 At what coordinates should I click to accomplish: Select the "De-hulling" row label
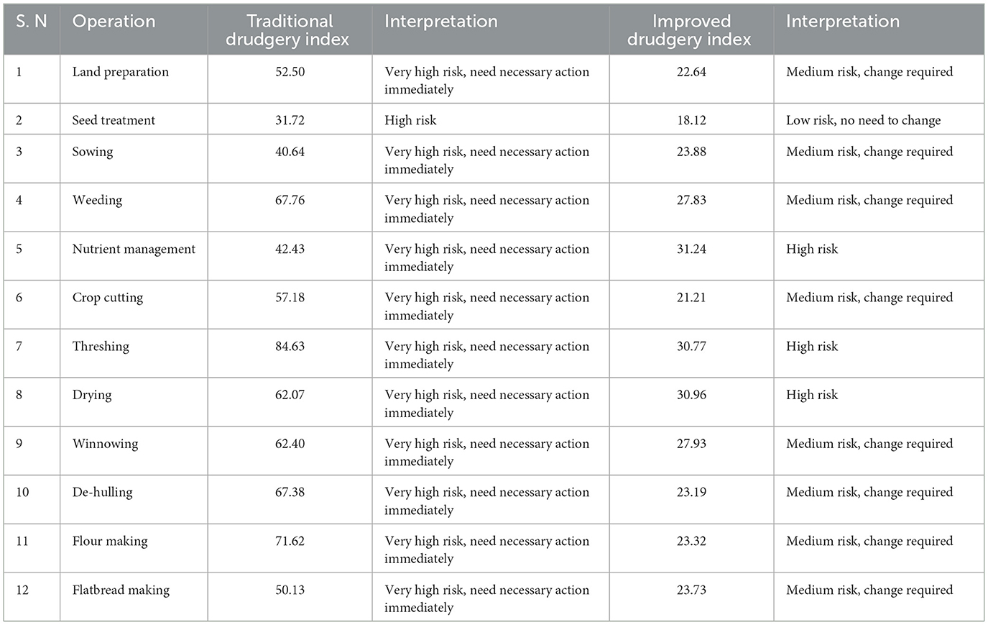tap(102, 492)
